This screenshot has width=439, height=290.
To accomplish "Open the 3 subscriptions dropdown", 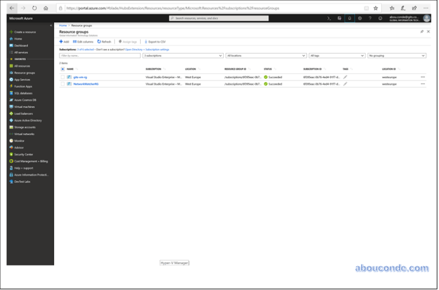I will [x=183, y=55].
